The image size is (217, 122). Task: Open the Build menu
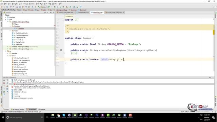point(37,4)
